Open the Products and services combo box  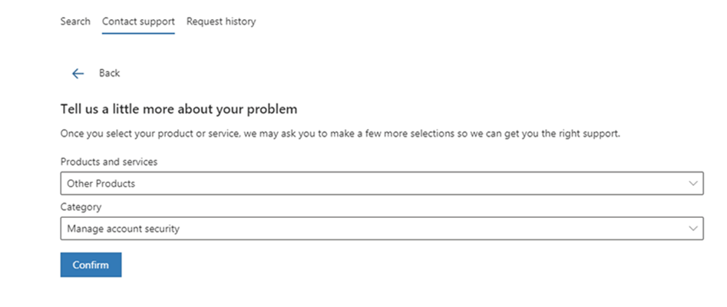click(x=382, y=183)
